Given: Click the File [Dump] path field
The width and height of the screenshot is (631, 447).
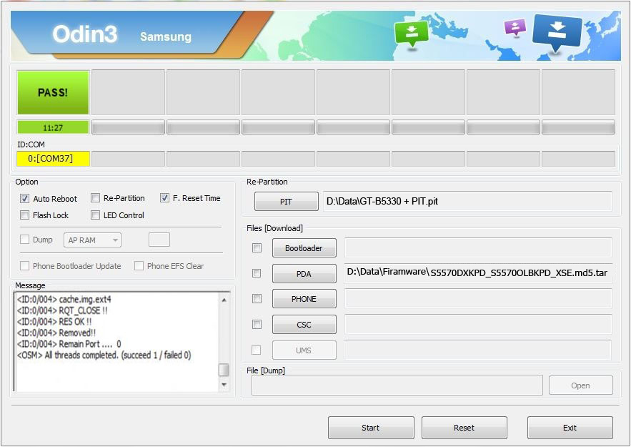Looking at the screenshot, I should pyautogui.click(x=397, y=385).
